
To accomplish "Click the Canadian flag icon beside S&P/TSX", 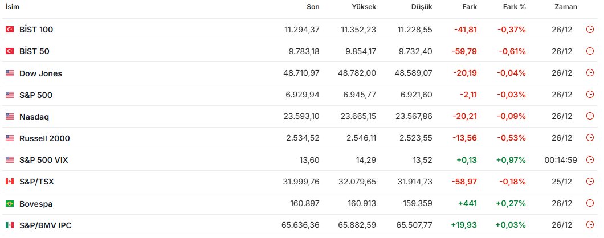I will tap(10, 182).
